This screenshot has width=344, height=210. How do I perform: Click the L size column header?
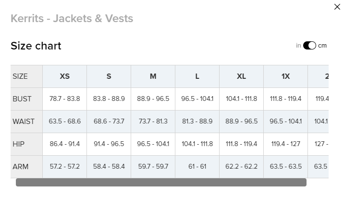click(197, 76)
